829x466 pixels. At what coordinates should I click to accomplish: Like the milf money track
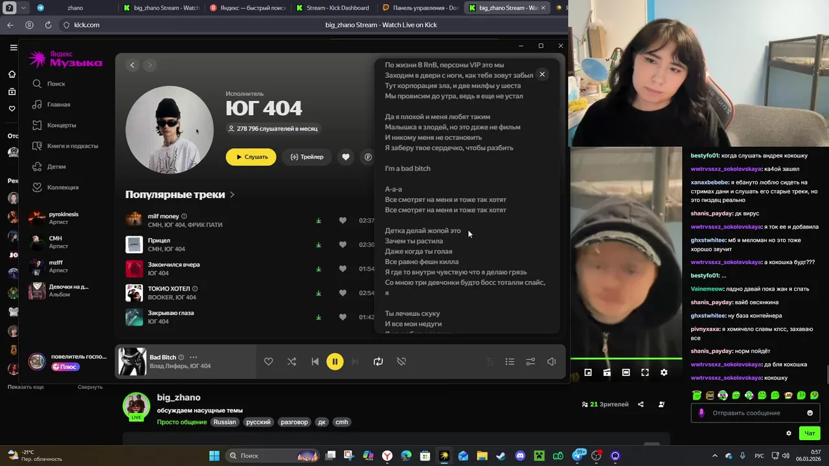point(343,221)
